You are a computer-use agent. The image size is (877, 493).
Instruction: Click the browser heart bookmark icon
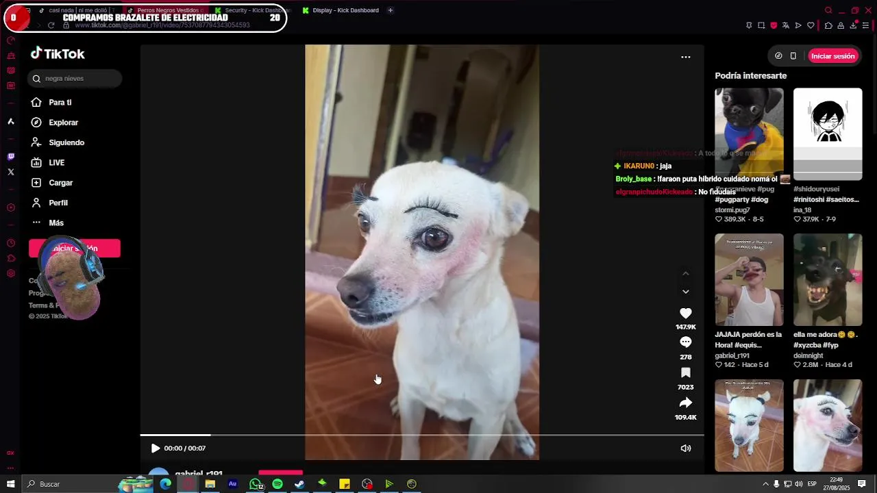tap(811, 25)
